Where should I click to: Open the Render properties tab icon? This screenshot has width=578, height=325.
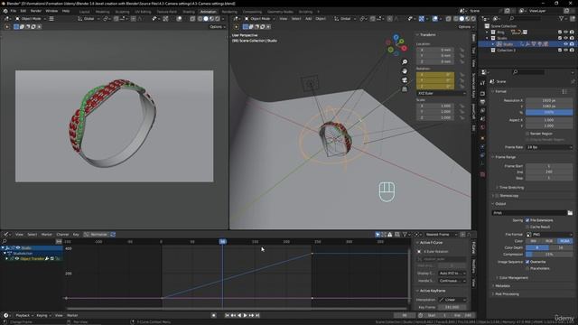pos(482,94)
